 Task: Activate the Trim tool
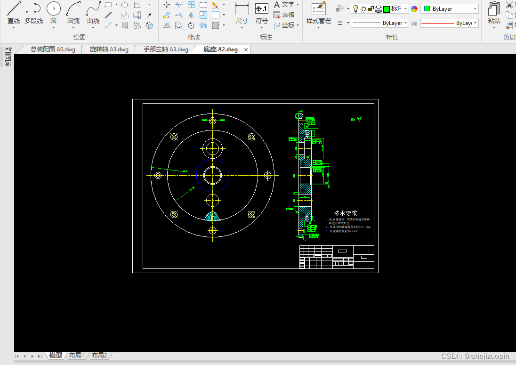point(179,5)
